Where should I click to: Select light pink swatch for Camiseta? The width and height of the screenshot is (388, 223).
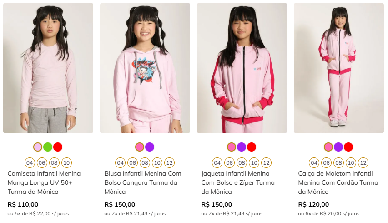(38, 147)
